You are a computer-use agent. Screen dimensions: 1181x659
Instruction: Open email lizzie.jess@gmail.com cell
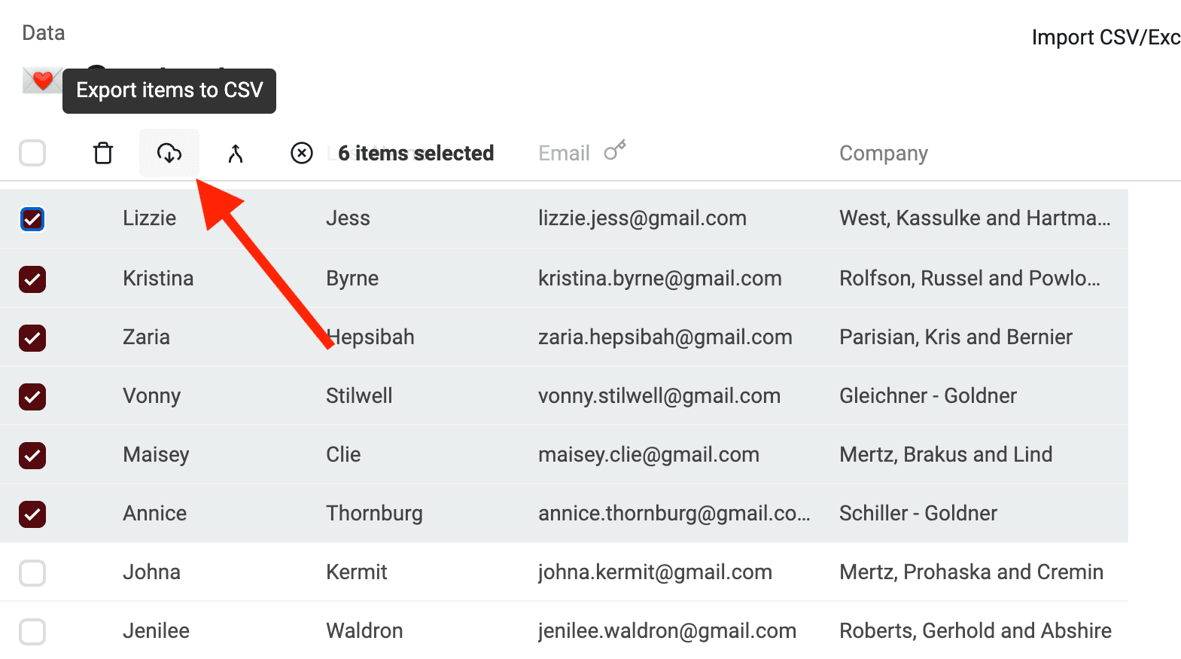pos(642,218)
